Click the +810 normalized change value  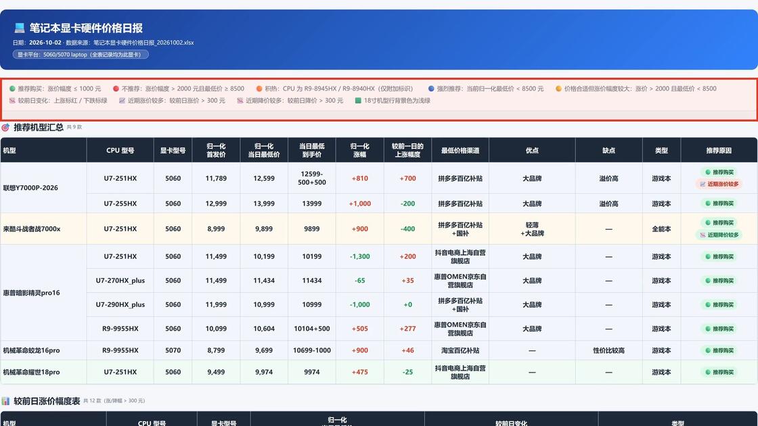pyautogui.click(x=359, y=179)
